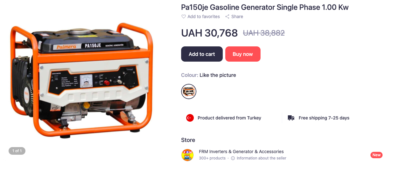Click Add to favorites text

pos(204,17)
